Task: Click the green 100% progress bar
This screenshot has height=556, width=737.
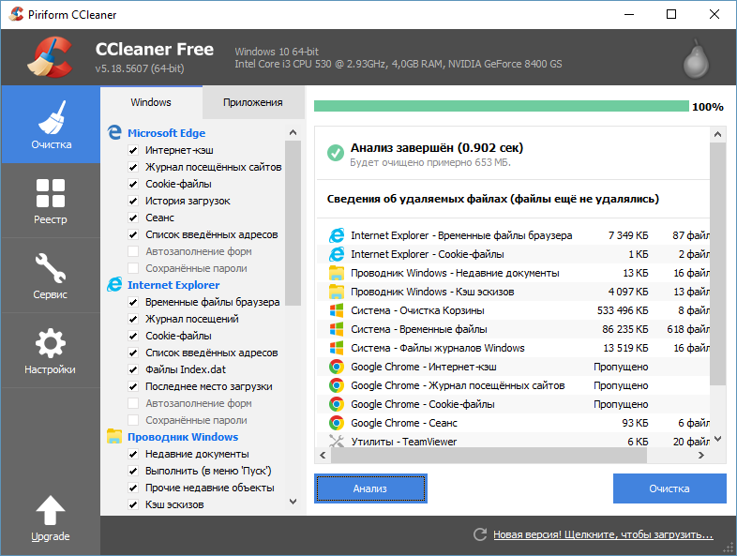Action: [x=501, y=106]
